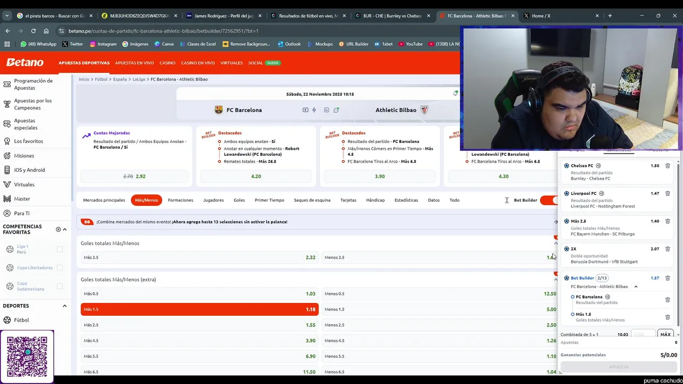Switch to Jugadores tab
The width and height of the screenshot is (683, 384).
point(213,200)
